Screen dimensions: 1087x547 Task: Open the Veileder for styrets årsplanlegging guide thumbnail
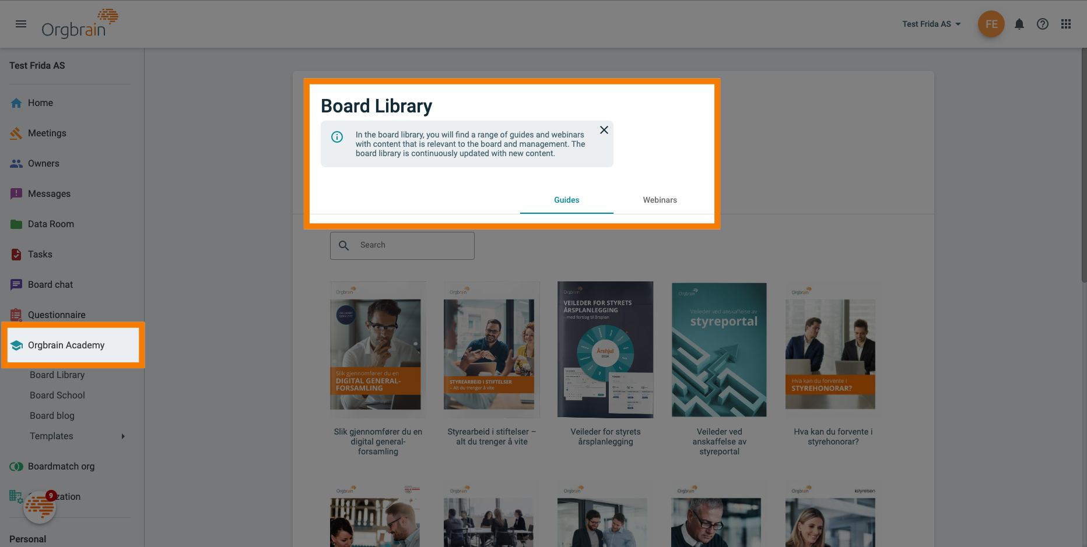coord(605,349)
